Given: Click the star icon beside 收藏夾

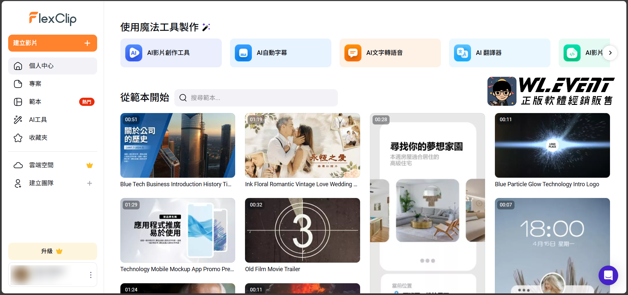Looking at the screenshot, I should 18,138.
